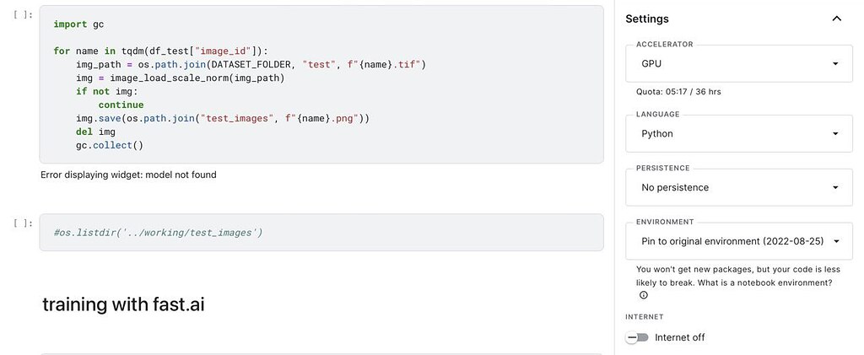Click the GPU dropdown arrow icon
864x355 pixels.
(x=835, y=64)
